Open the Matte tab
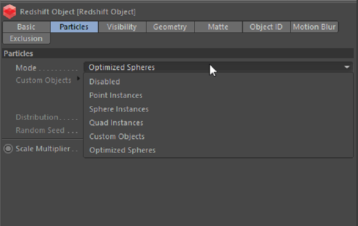Screen dimensions: 358x226 218,27
